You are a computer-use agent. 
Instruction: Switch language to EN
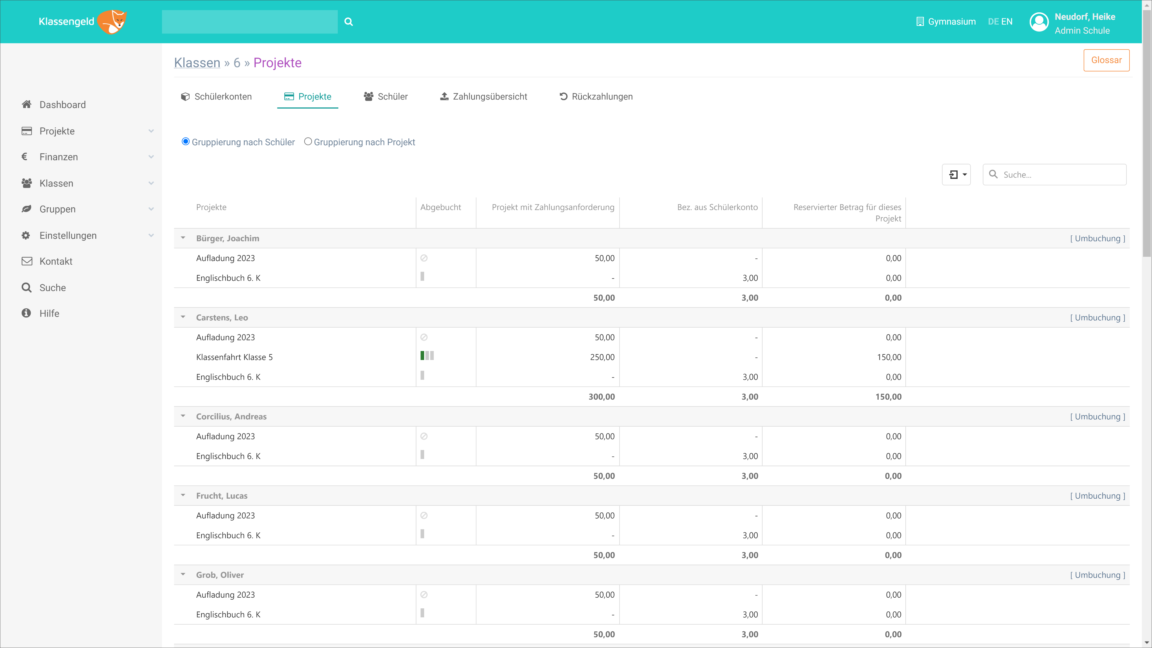(1007, 21)
